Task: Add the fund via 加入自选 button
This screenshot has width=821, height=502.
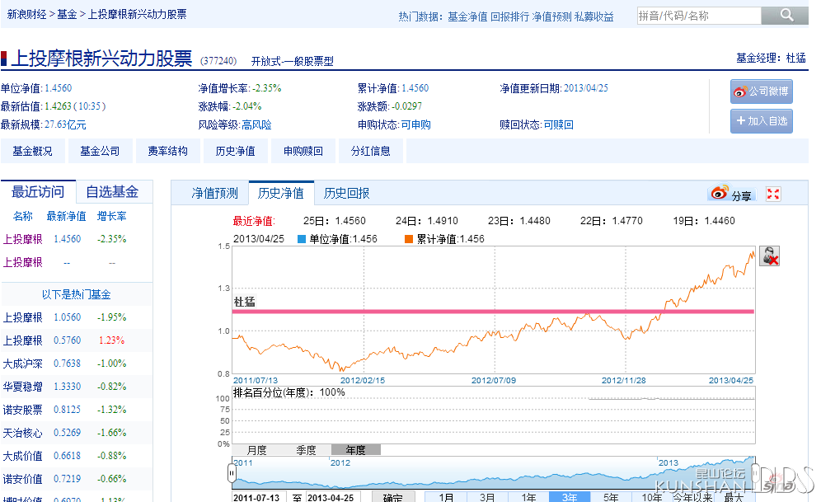Action: (x=762, y=121)
